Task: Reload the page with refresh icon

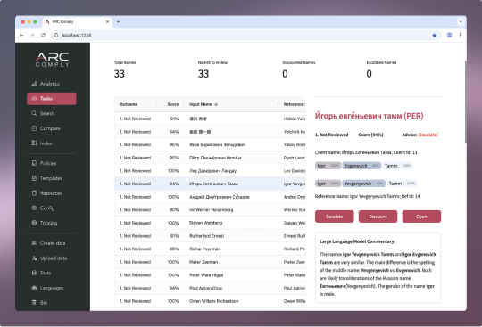Action: 44,35
